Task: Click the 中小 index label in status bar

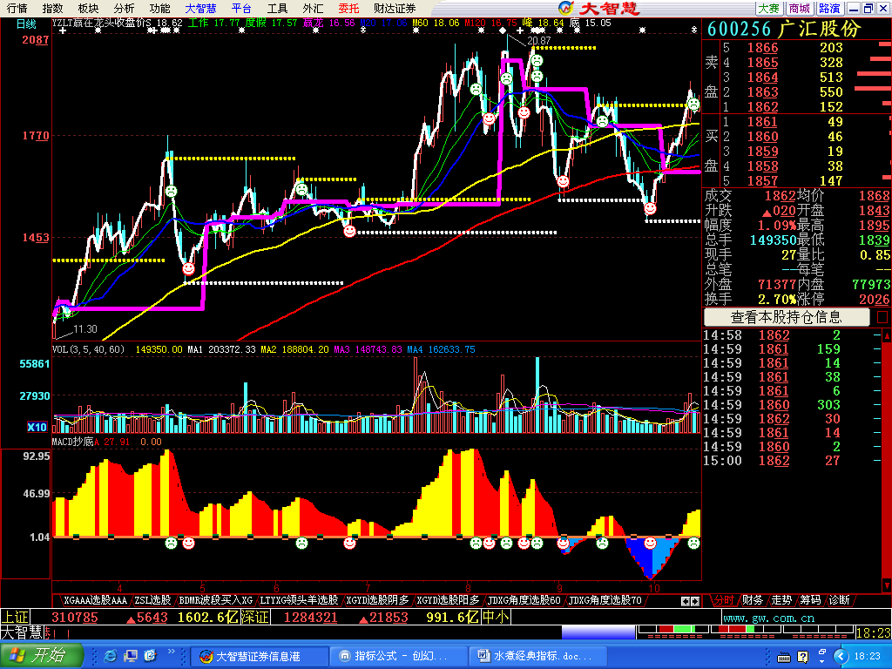Action: [x=496, y=618]
